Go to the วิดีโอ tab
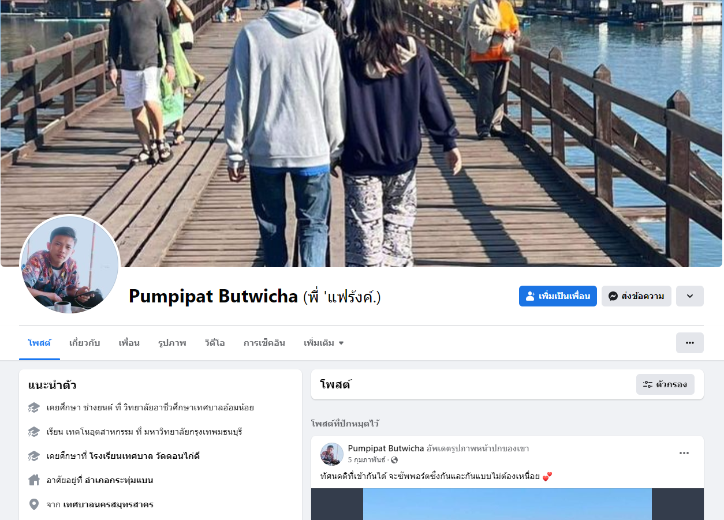724x520 pixels. click(215, 343)
